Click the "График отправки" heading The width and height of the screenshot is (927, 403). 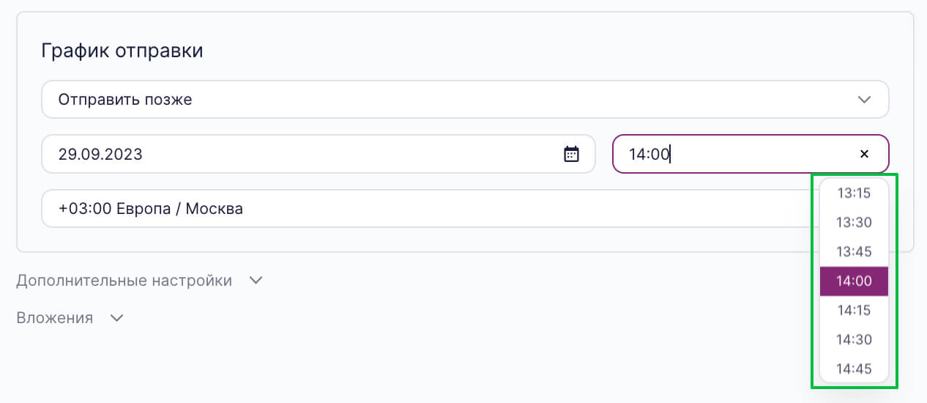(x=122, y=51)
